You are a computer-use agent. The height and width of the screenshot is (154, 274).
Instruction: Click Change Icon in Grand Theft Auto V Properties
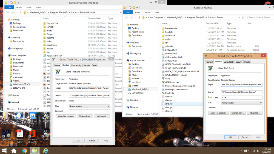tap(238, 113)
